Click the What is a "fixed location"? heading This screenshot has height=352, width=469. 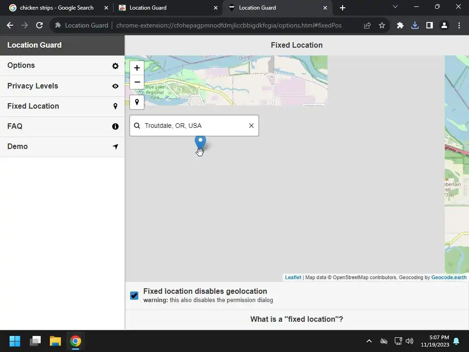[x=296, y=319]
